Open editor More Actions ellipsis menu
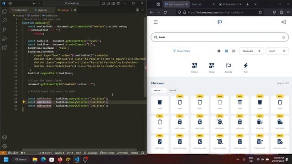 click(142, 10)
